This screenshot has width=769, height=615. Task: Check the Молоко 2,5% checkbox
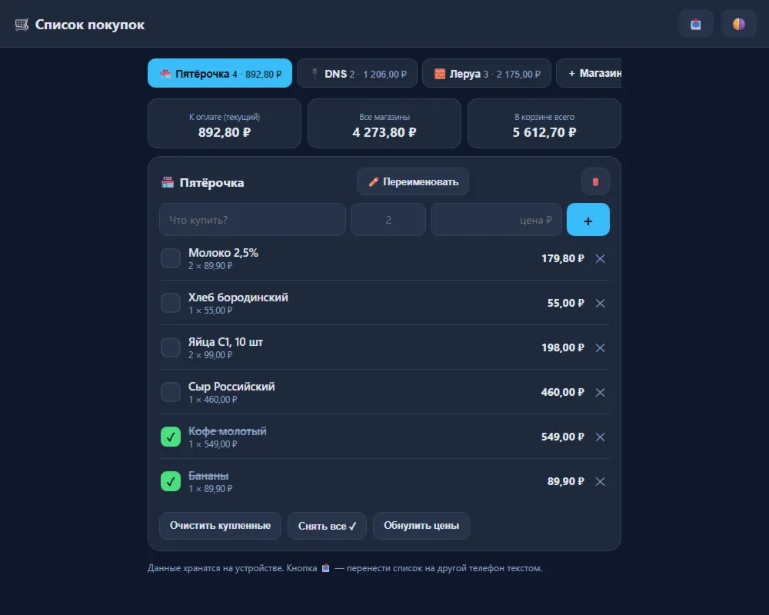pyautogui.click(x=171, y=258)
